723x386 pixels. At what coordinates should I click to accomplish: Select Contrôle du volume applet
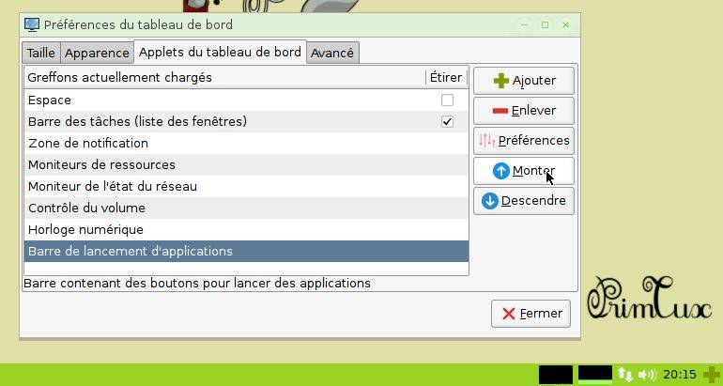pyautogui.click(x=246, y=208)
